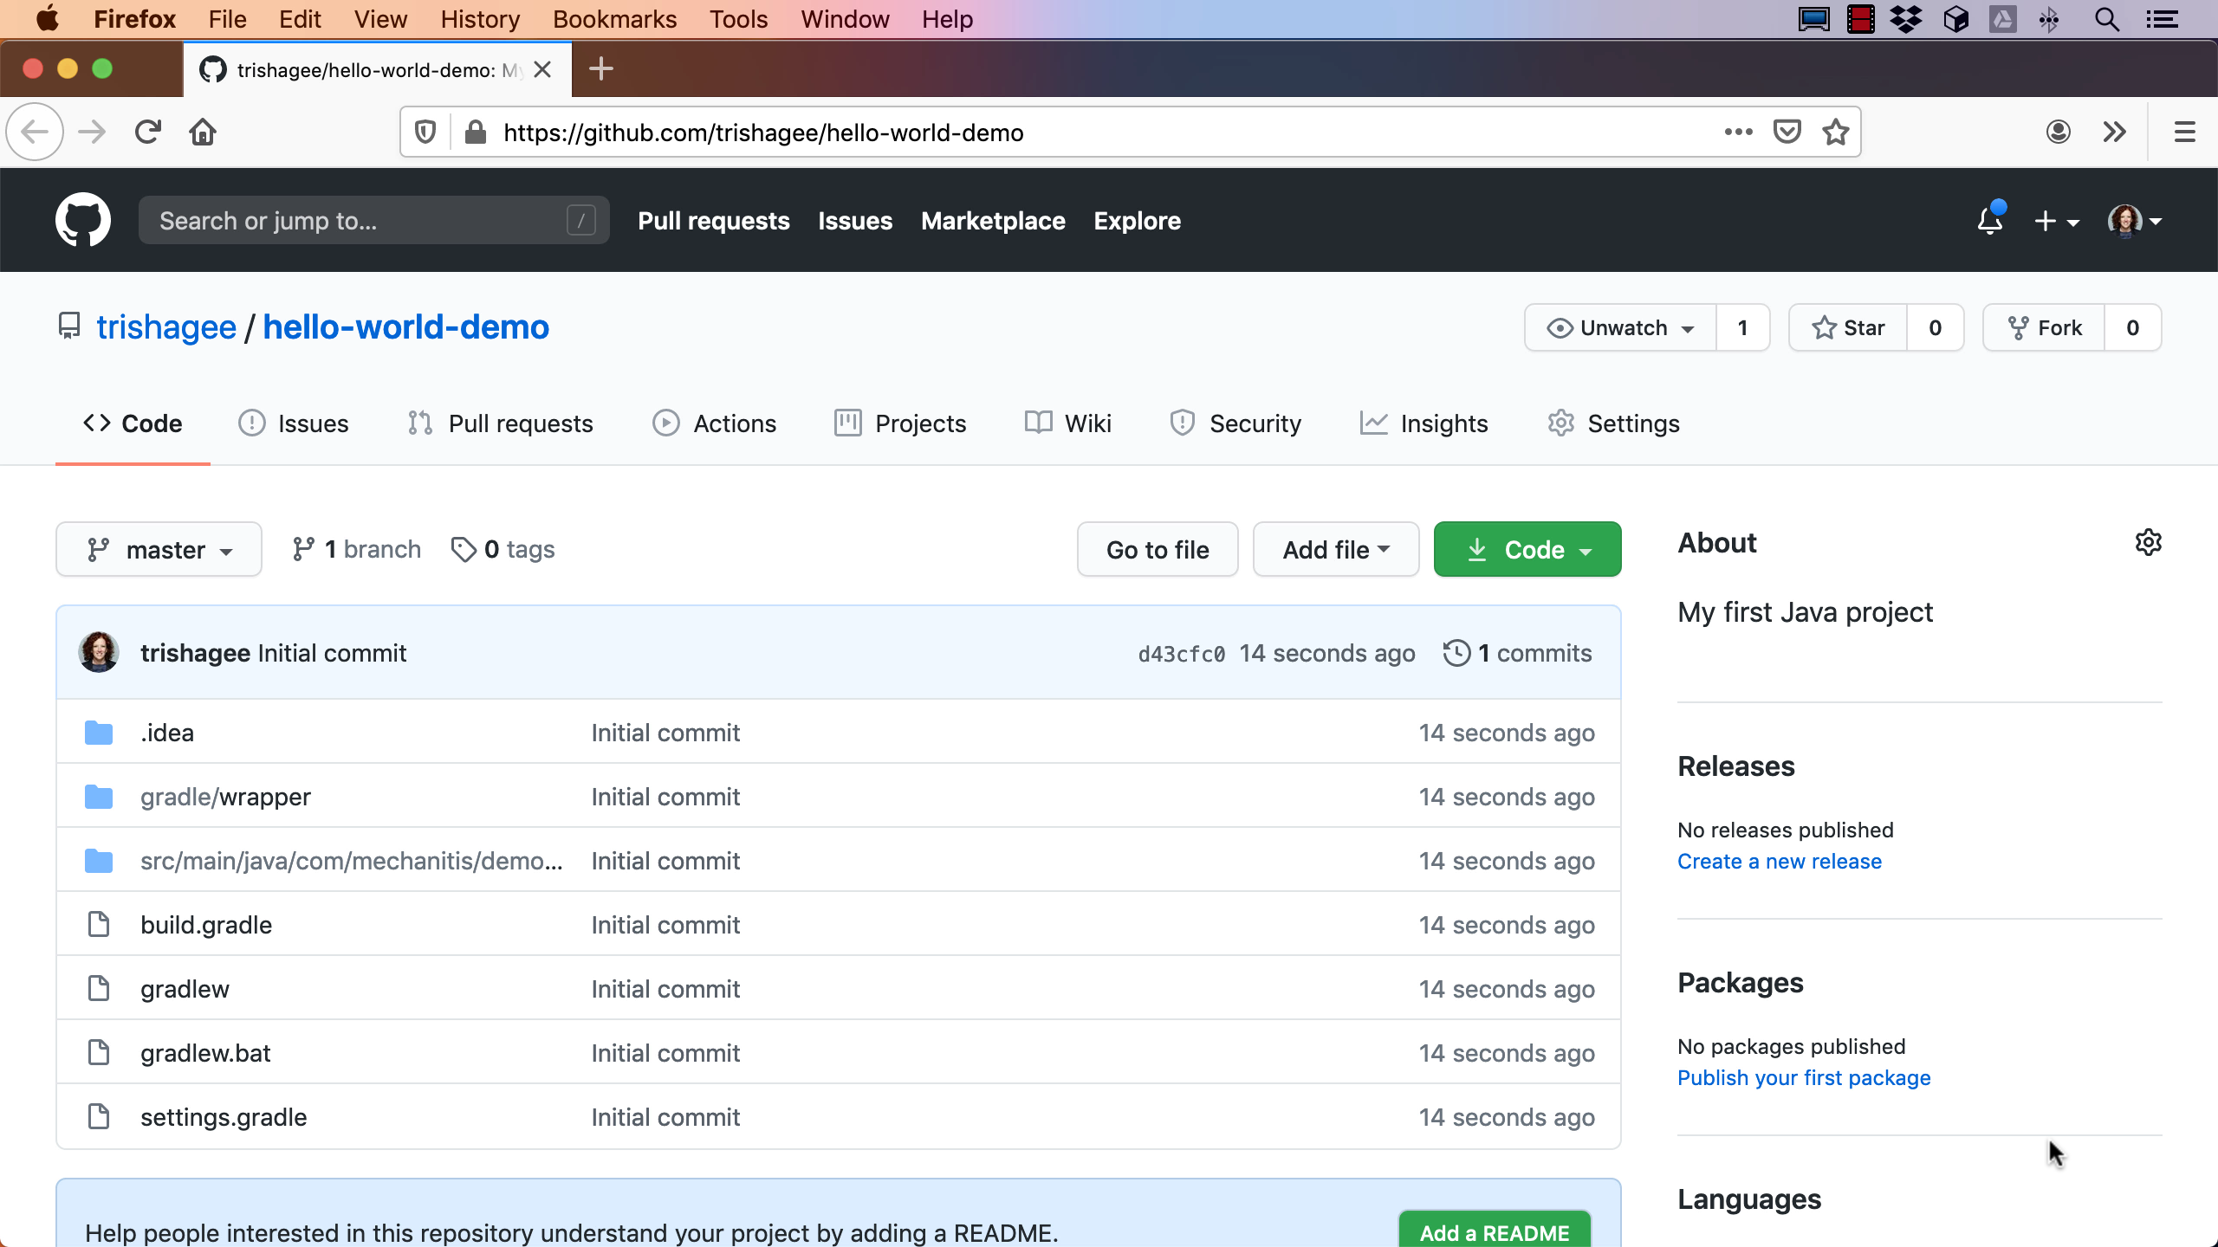Click Publish your first package link
Screen dimensions: 2218x1247
(x=1806, y=1078)
